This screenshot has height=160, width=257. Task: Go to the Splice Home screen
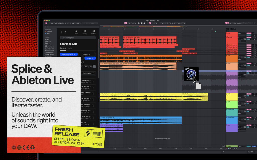click(76, 31)
